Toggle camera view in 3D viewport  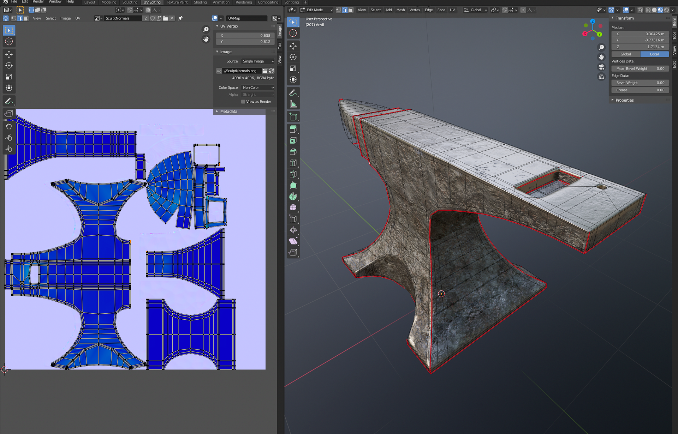[601, 67]
